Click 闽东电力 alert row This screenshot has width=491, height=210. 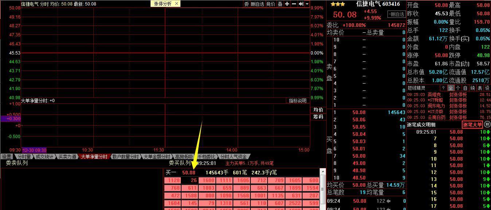449,106
